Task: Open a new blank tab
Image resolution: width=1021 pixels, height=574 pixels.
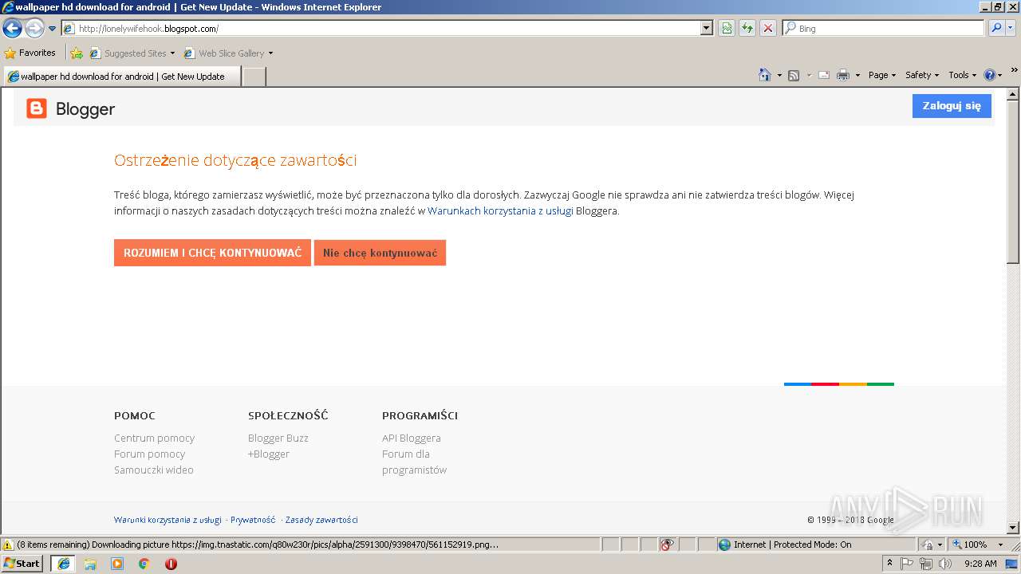Action: [x=254, y=77]
